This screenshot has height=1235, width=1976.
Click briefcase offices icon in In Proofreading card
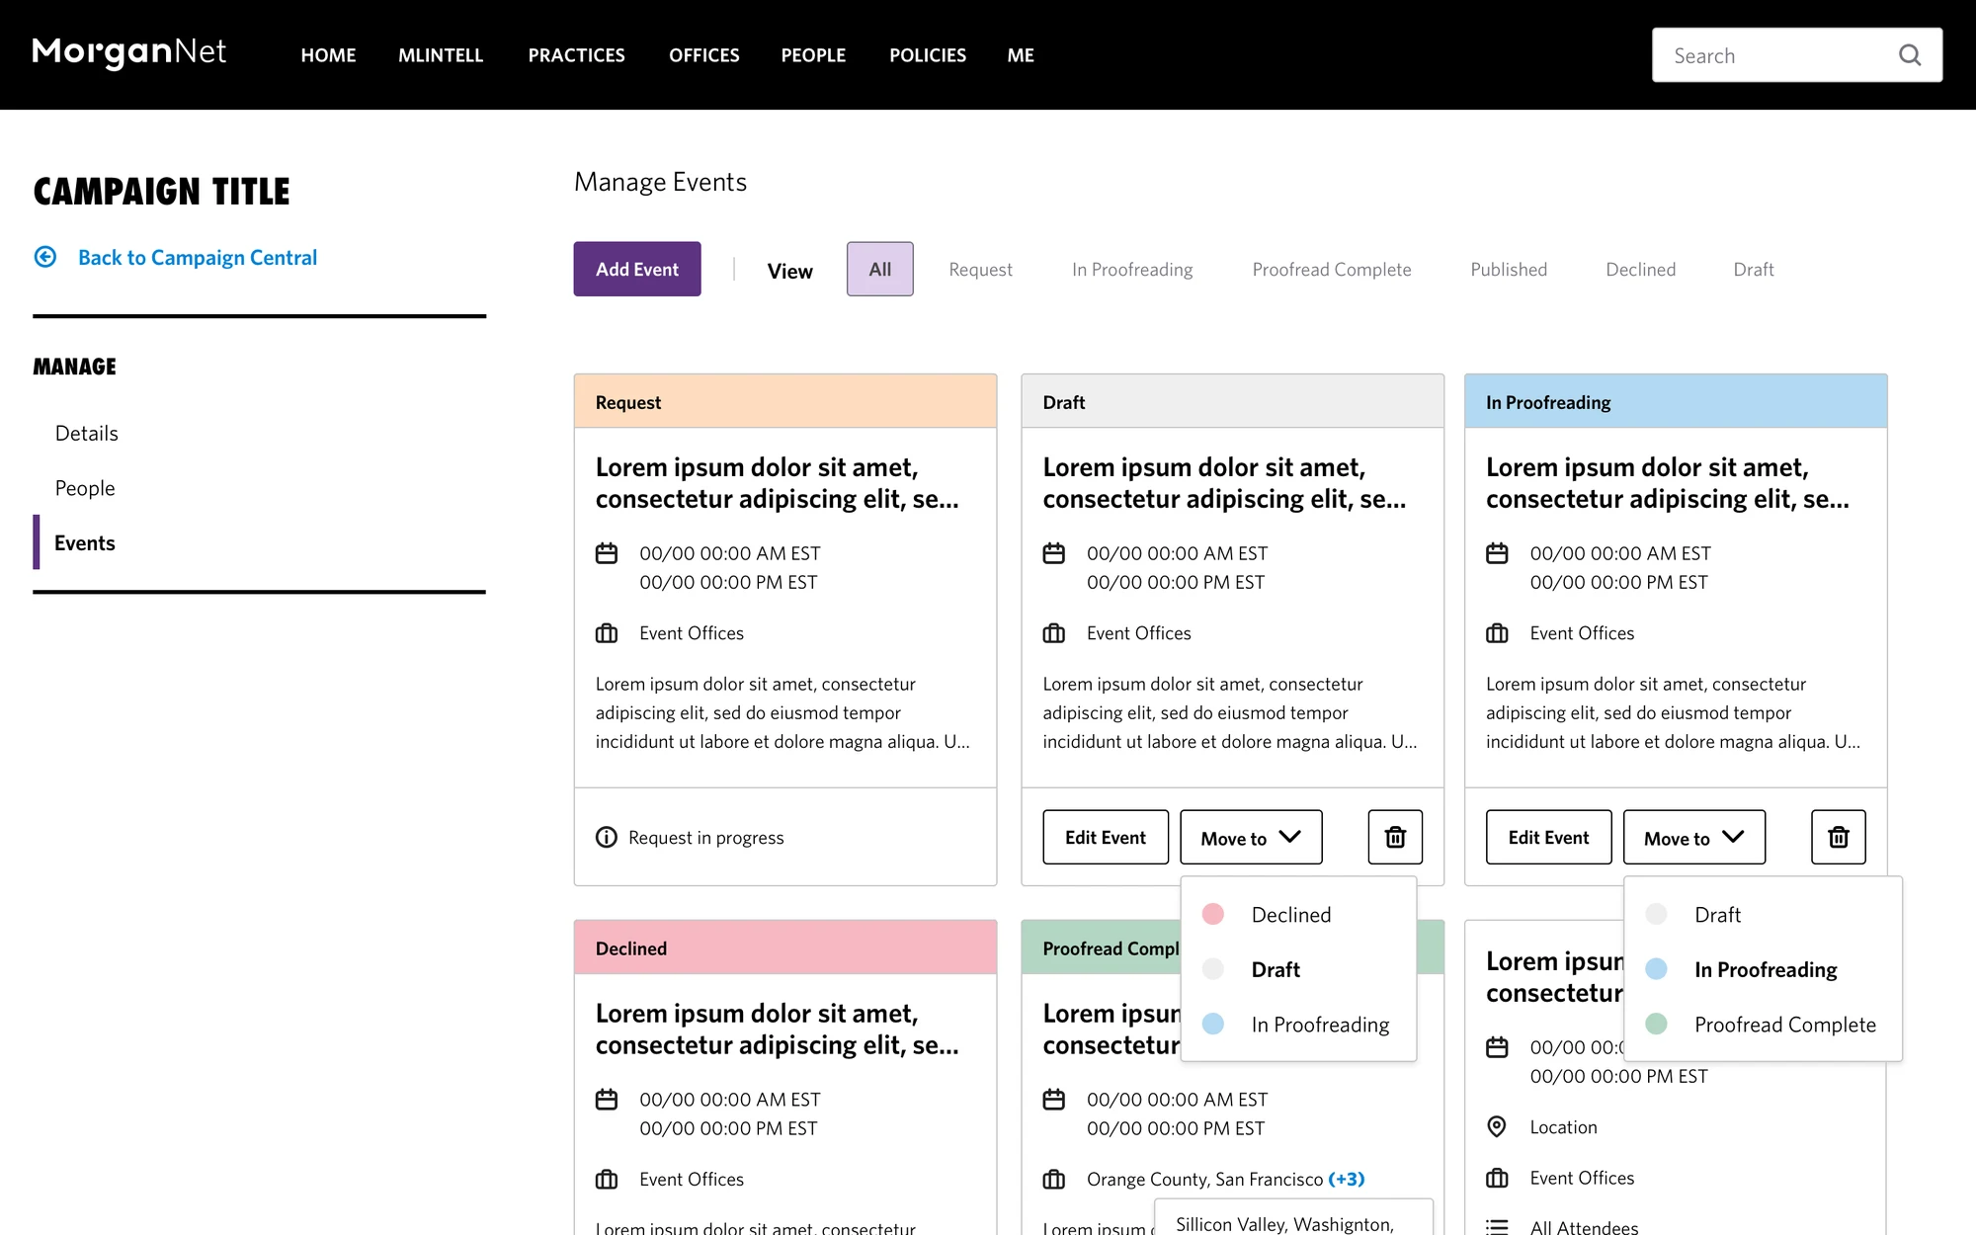click(1498, 633)
